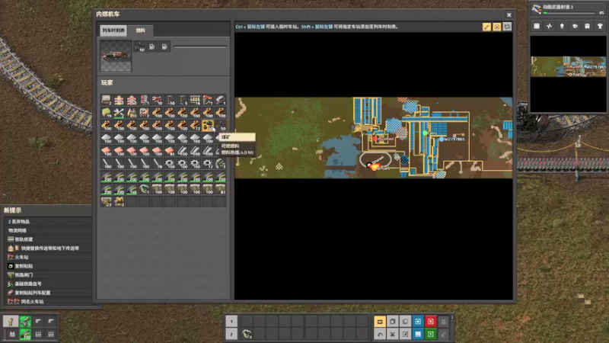Select quickbar row 1 button
This screenshot has height=343, width=609.
pos(231,321)
